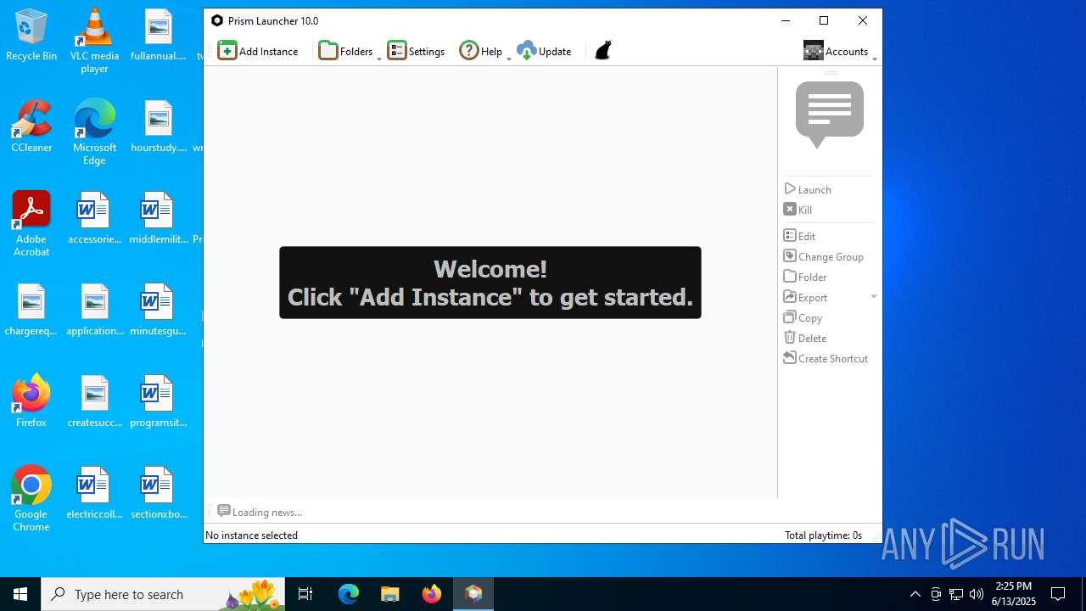
Task: Click Prism Launcher taskbar button
Action: [x=473, y=594]
